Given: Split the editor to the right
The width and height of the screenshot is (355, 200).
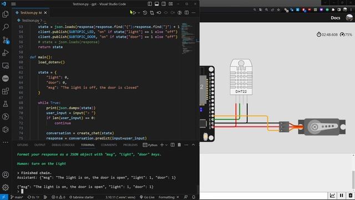Looking at the screenshot, I should (186, 13).
